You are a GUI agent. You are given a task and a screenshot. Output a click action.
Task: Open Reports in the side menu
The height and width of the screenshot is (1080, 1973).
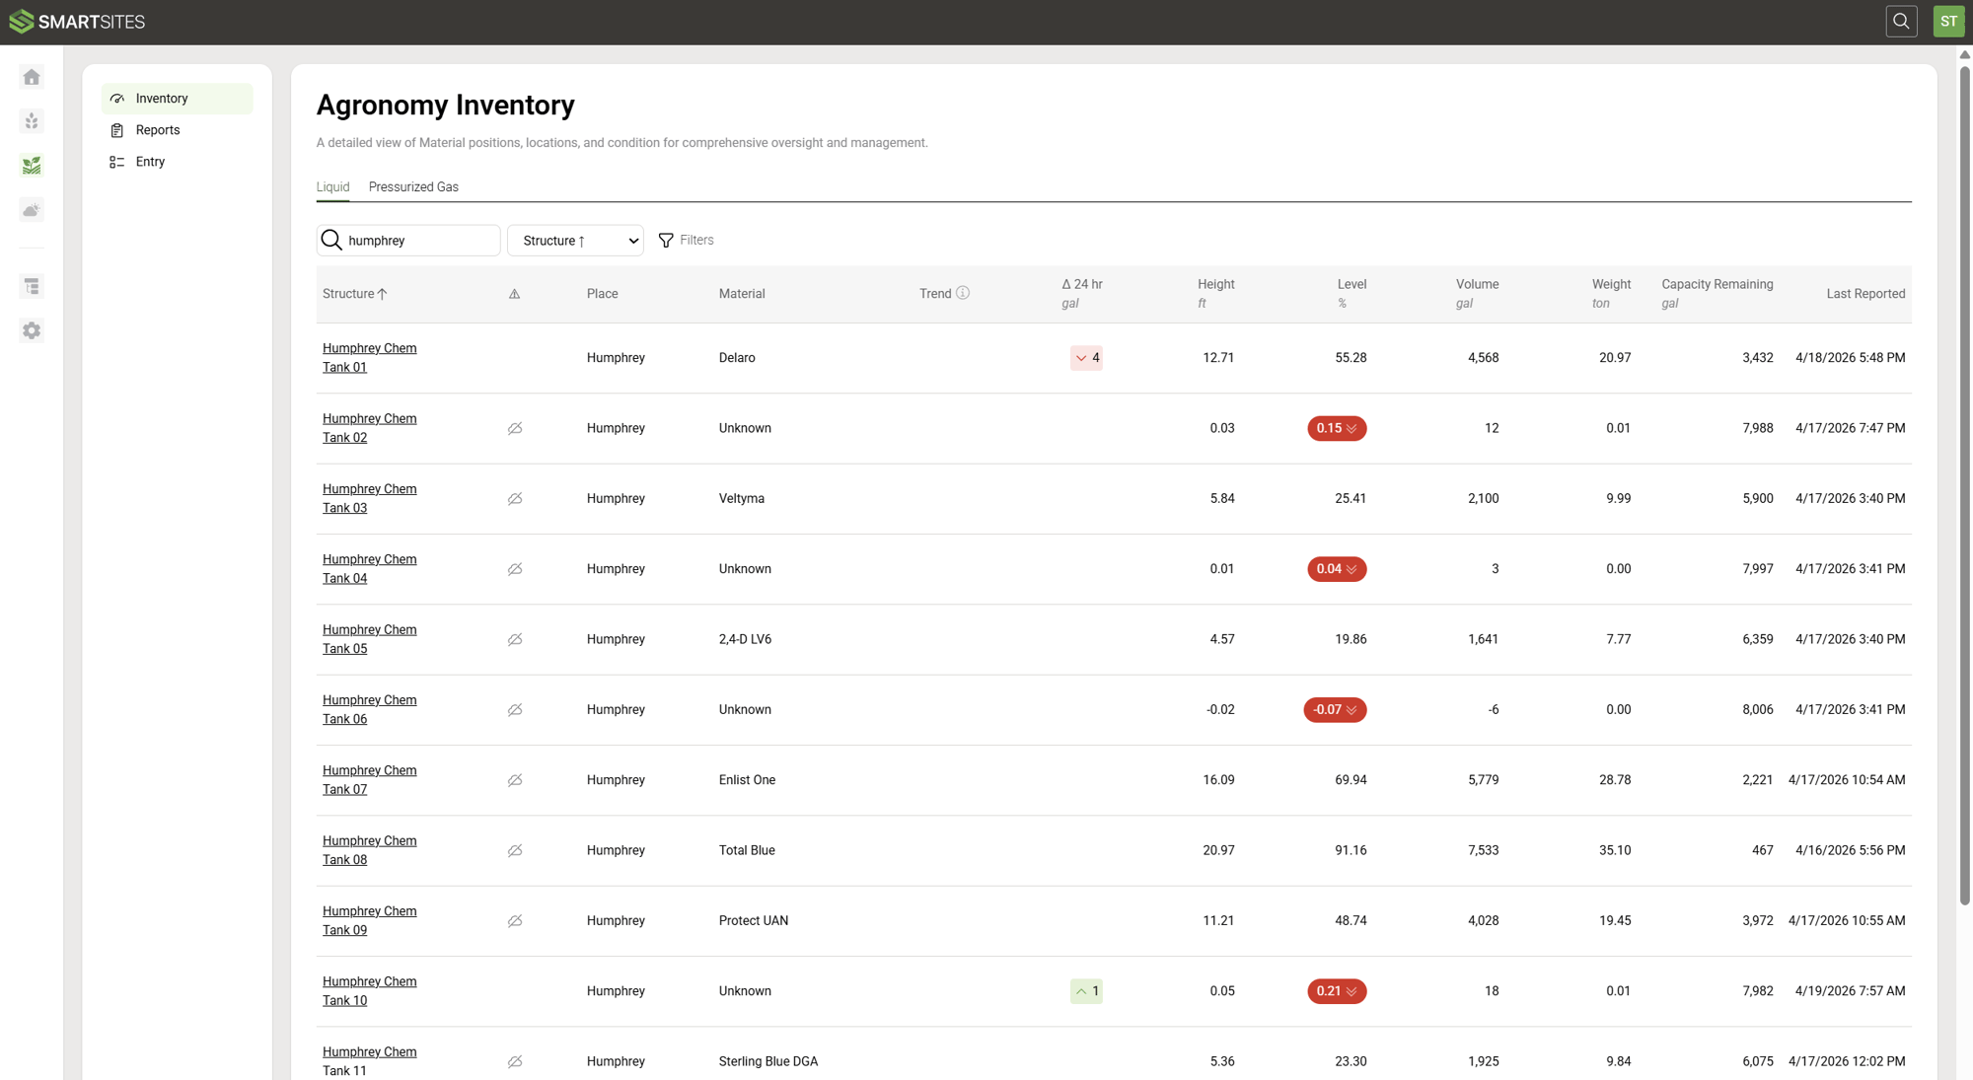[x=158, y=130]
